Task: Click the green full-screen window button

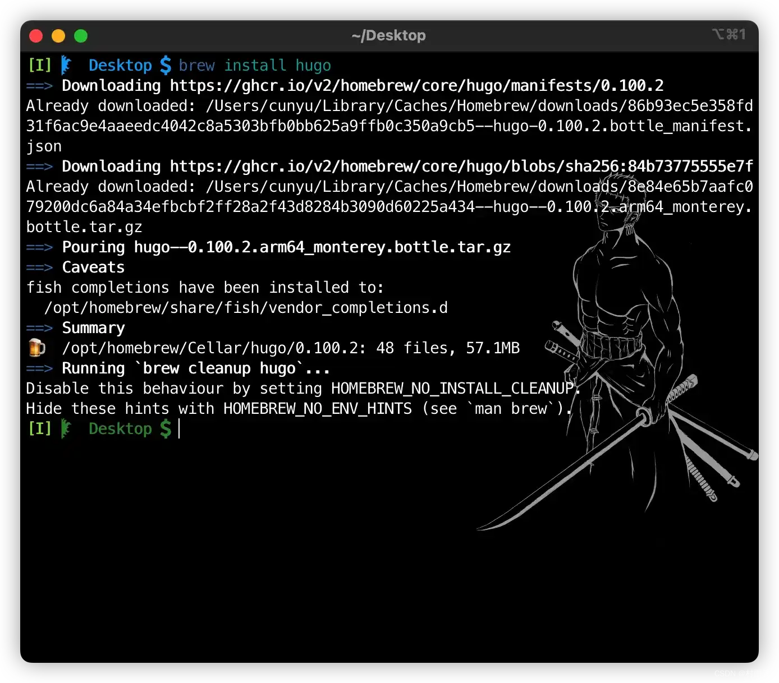Action: [x=81, y=36]
